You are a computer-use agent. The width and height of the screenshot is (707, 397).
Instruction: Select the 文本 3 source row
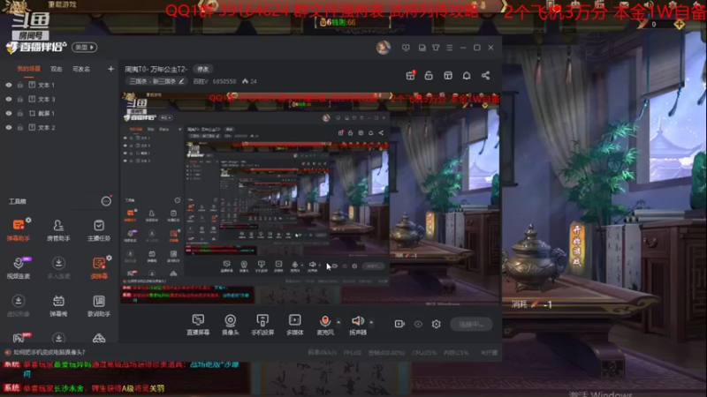tap(58, 99)
